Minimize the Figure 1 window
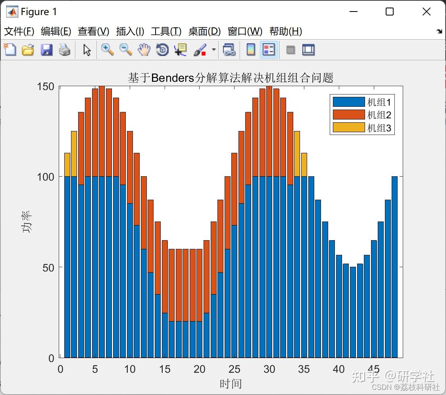The width and height of the screenshot is (446, 395). (x=353, y=12)
